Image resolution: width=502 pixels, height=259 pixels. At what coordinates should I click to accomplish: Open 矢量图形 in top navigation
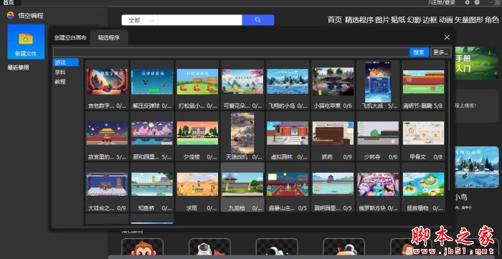[x=469, y=20]
